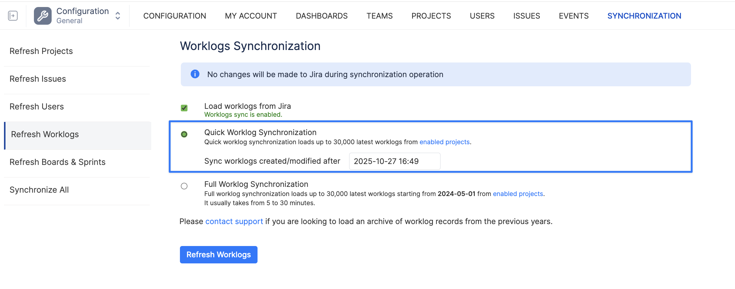The image size is (735, 289).
Task: Choose Synchronize All in the sidebar
Action: click(x=39, y=190)
